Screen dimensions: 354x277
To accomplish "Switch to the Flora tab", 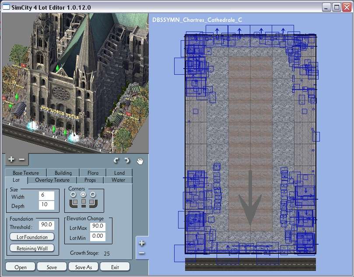I will click(93, 173).
